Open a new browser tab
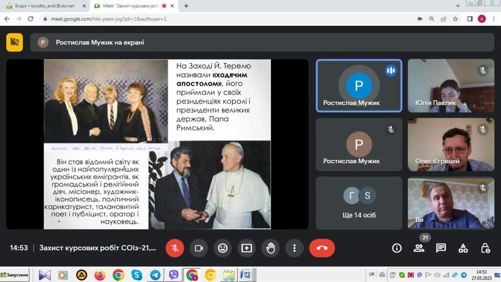Screen dimensions: 501x282 click(186, 6)
